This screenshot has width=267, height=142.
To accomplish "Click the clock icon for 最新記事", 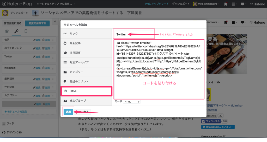I will (65, 43).
